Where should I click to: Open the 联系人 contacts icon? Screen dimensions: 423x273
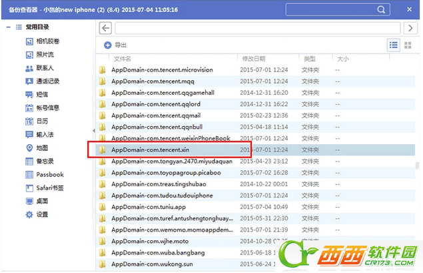29,68
